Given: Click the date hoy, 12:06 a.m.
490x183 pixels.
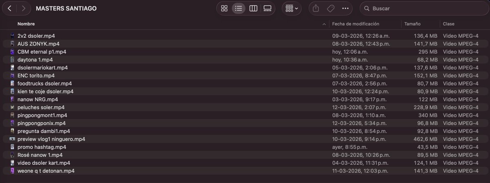Looking at the screenshot, I should point(350,52).
